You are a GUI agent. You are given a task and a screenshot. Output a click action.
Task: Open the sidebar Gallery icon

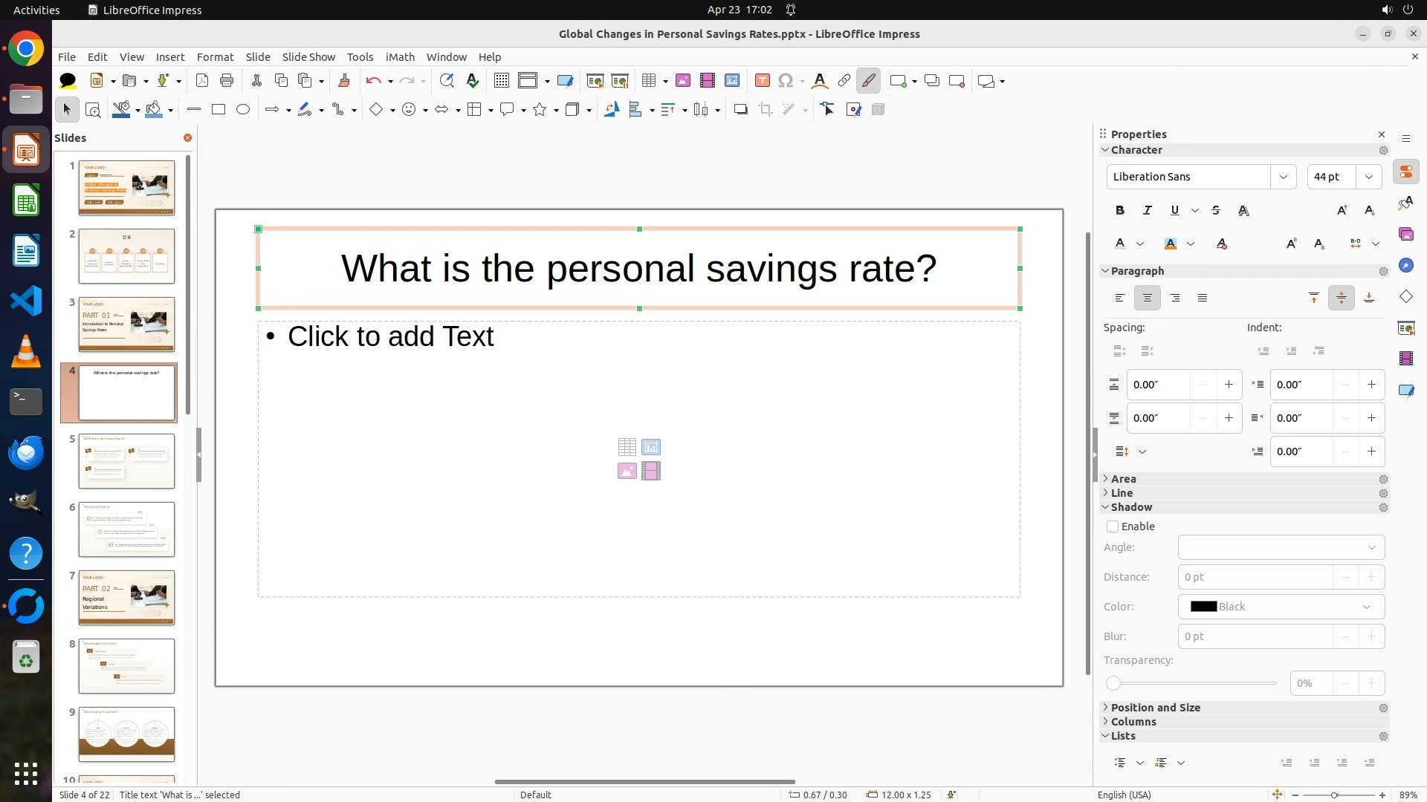click(x=1405, y=235)
